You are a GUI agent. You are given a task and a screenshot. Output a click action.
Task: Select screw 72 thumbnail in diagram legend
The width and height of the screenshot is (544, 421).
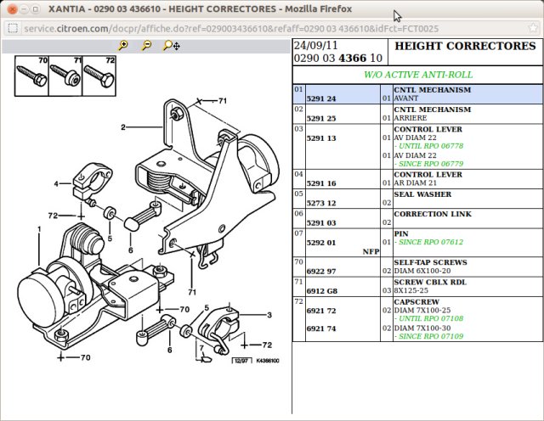[x=99, y=76]
